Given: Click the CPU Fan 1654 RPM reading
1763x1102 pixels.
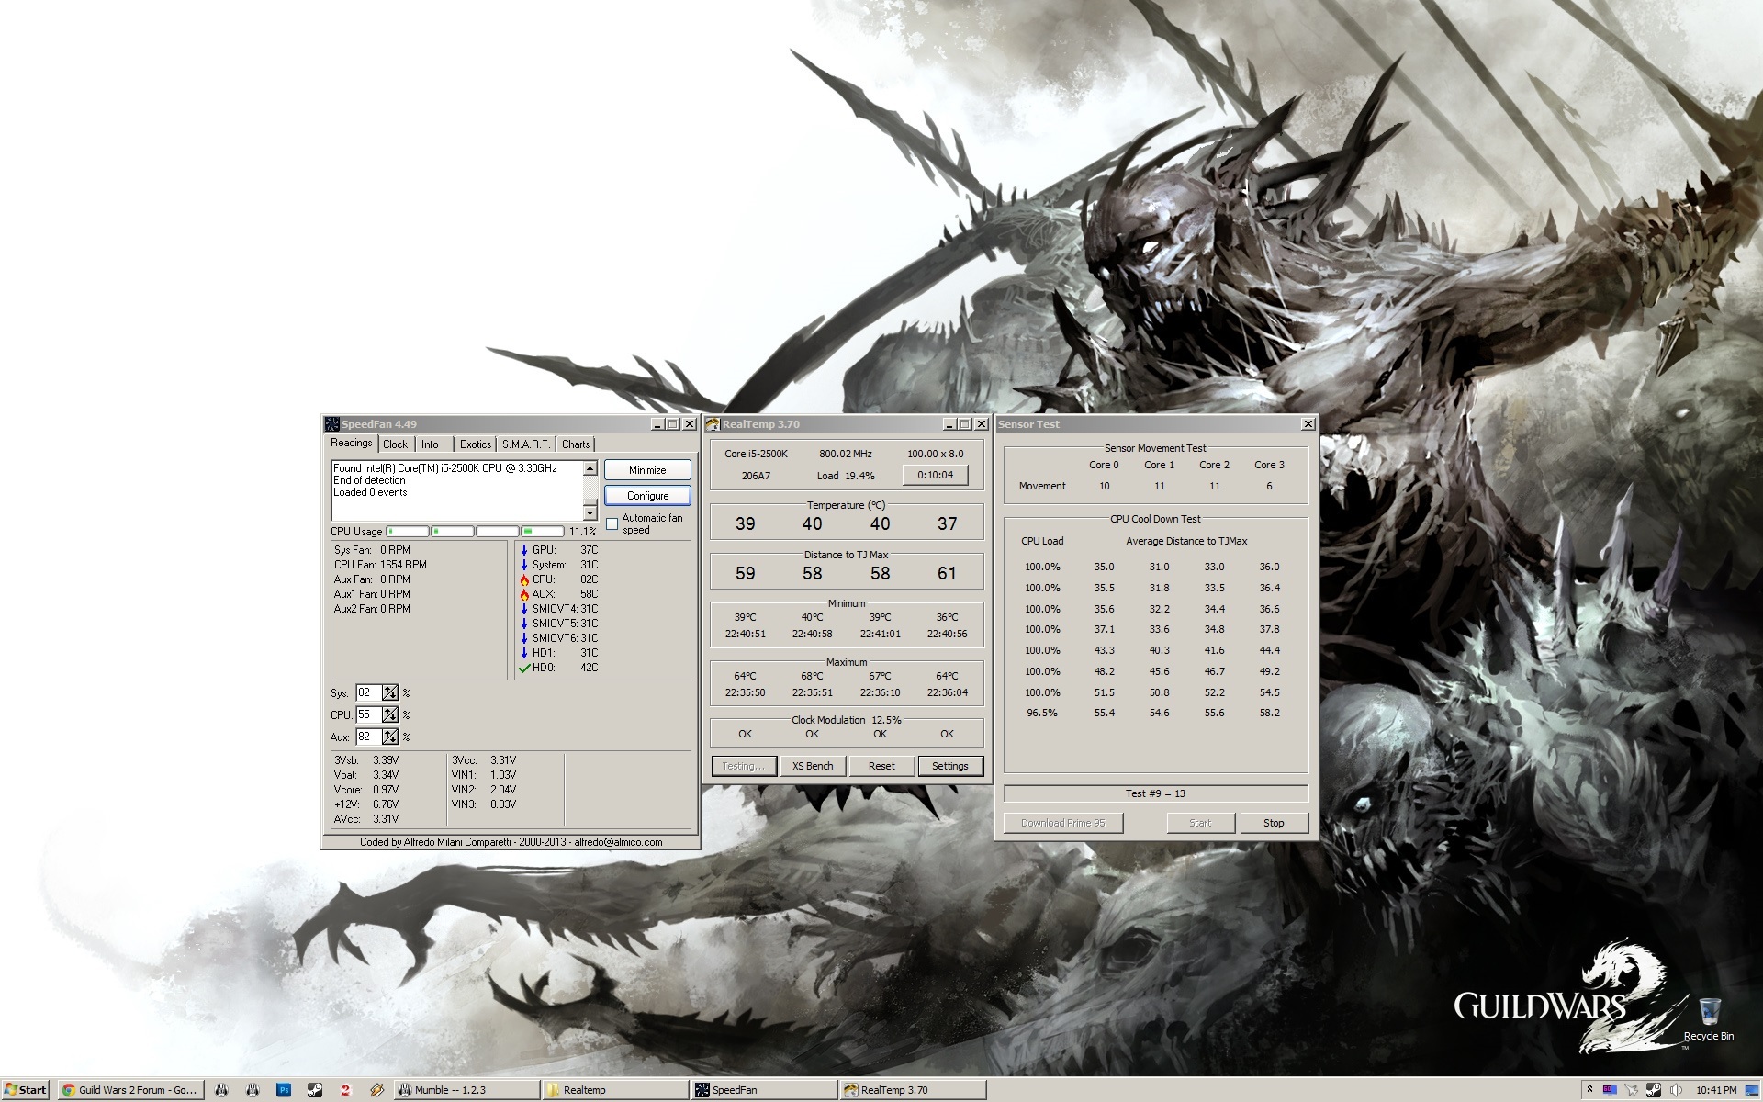Looking at the screenshot, I should pyautogui.click(x=380, y=565).
